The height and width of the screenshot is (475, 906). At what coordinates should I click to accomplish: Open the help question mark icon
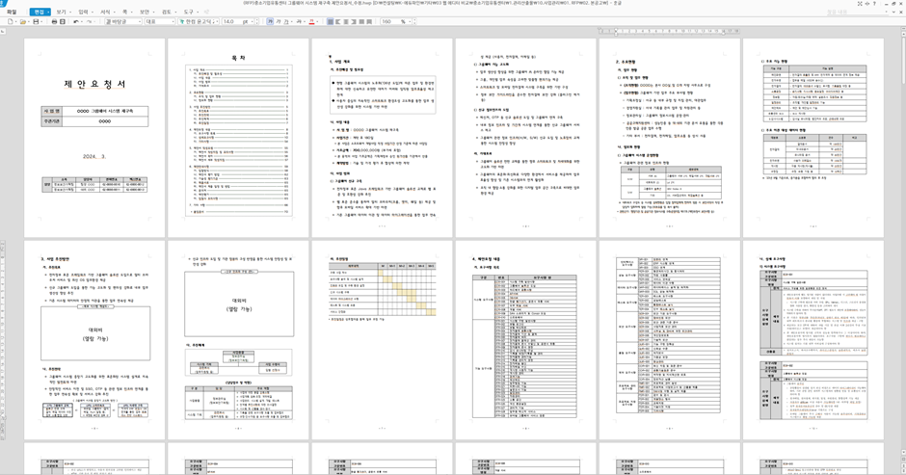[x=874, y=4]
